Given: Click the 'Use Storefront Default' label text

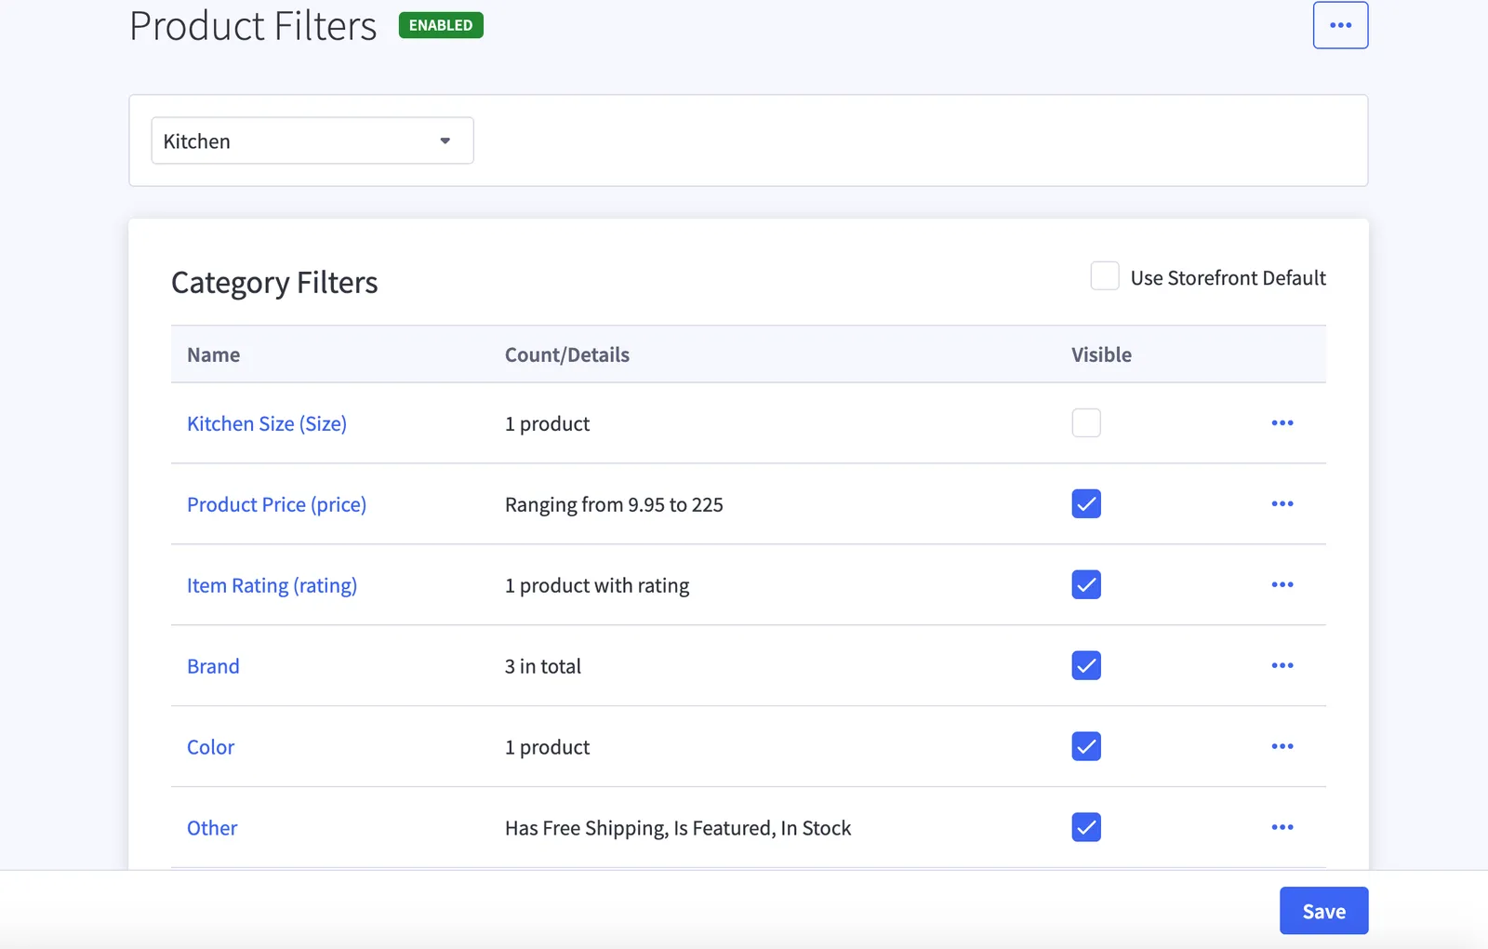Looking at the screenshot, I should (x=1229, y=278).
